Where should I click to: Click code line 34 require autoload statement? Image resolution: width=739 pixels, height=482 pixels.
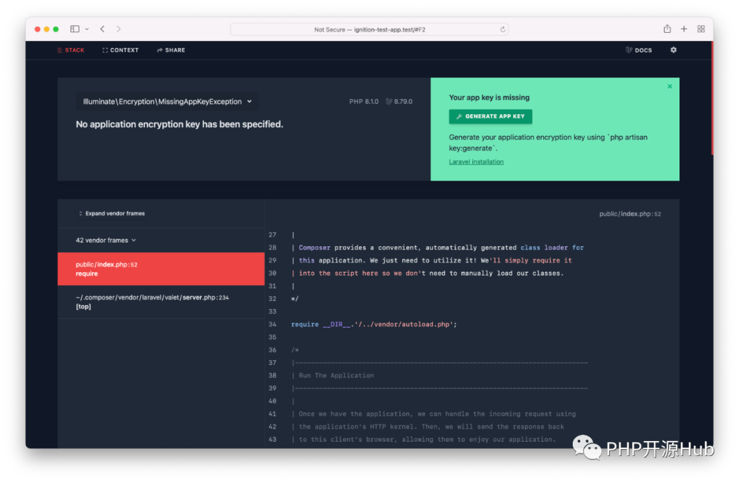click(x=374, y=324)
